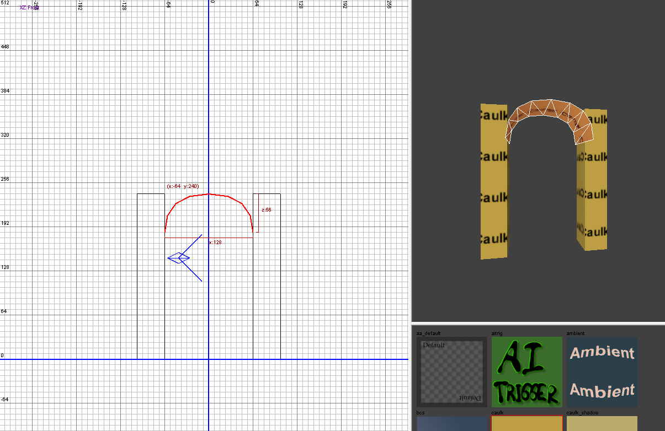
Task: Pick the caulk_shadow texture swatch
Action: tap(602, 423)
